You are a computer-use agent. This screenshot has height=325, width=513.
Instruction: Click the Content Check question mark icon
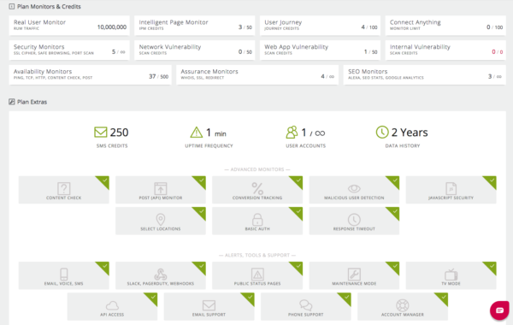[64, 188]
